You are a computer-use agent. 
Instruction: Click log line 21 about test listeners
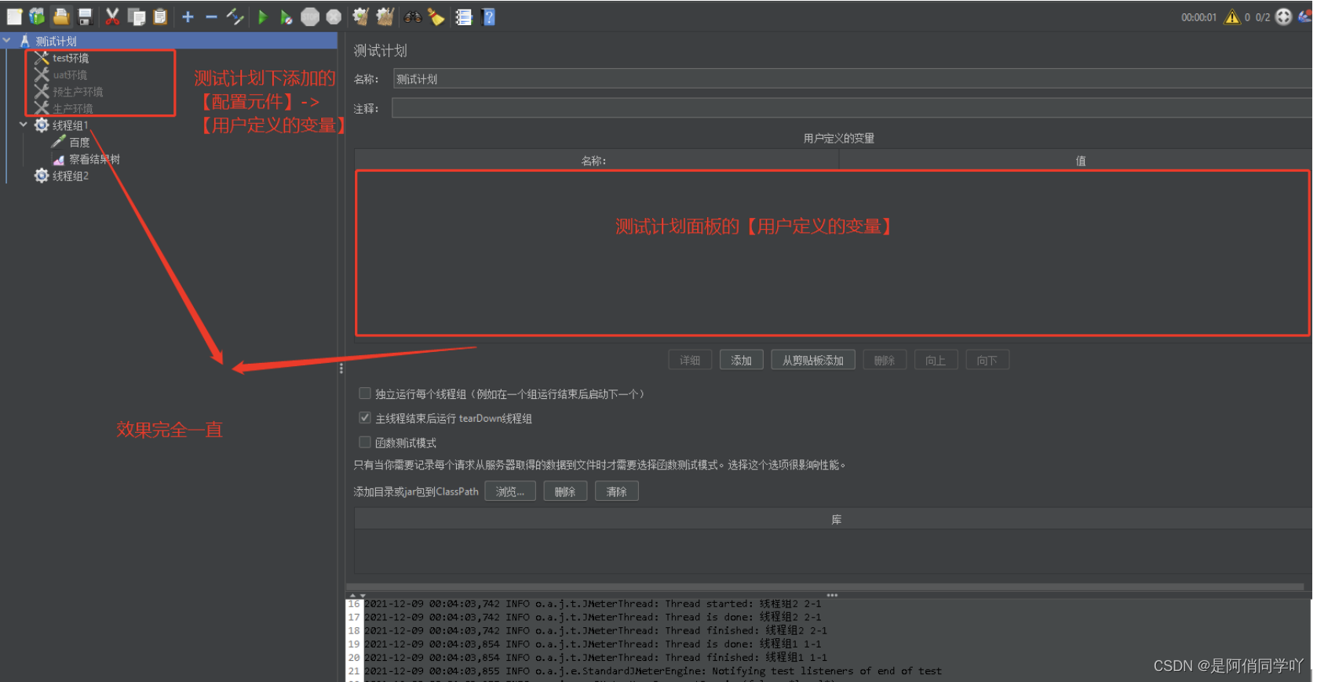[652, 671]
